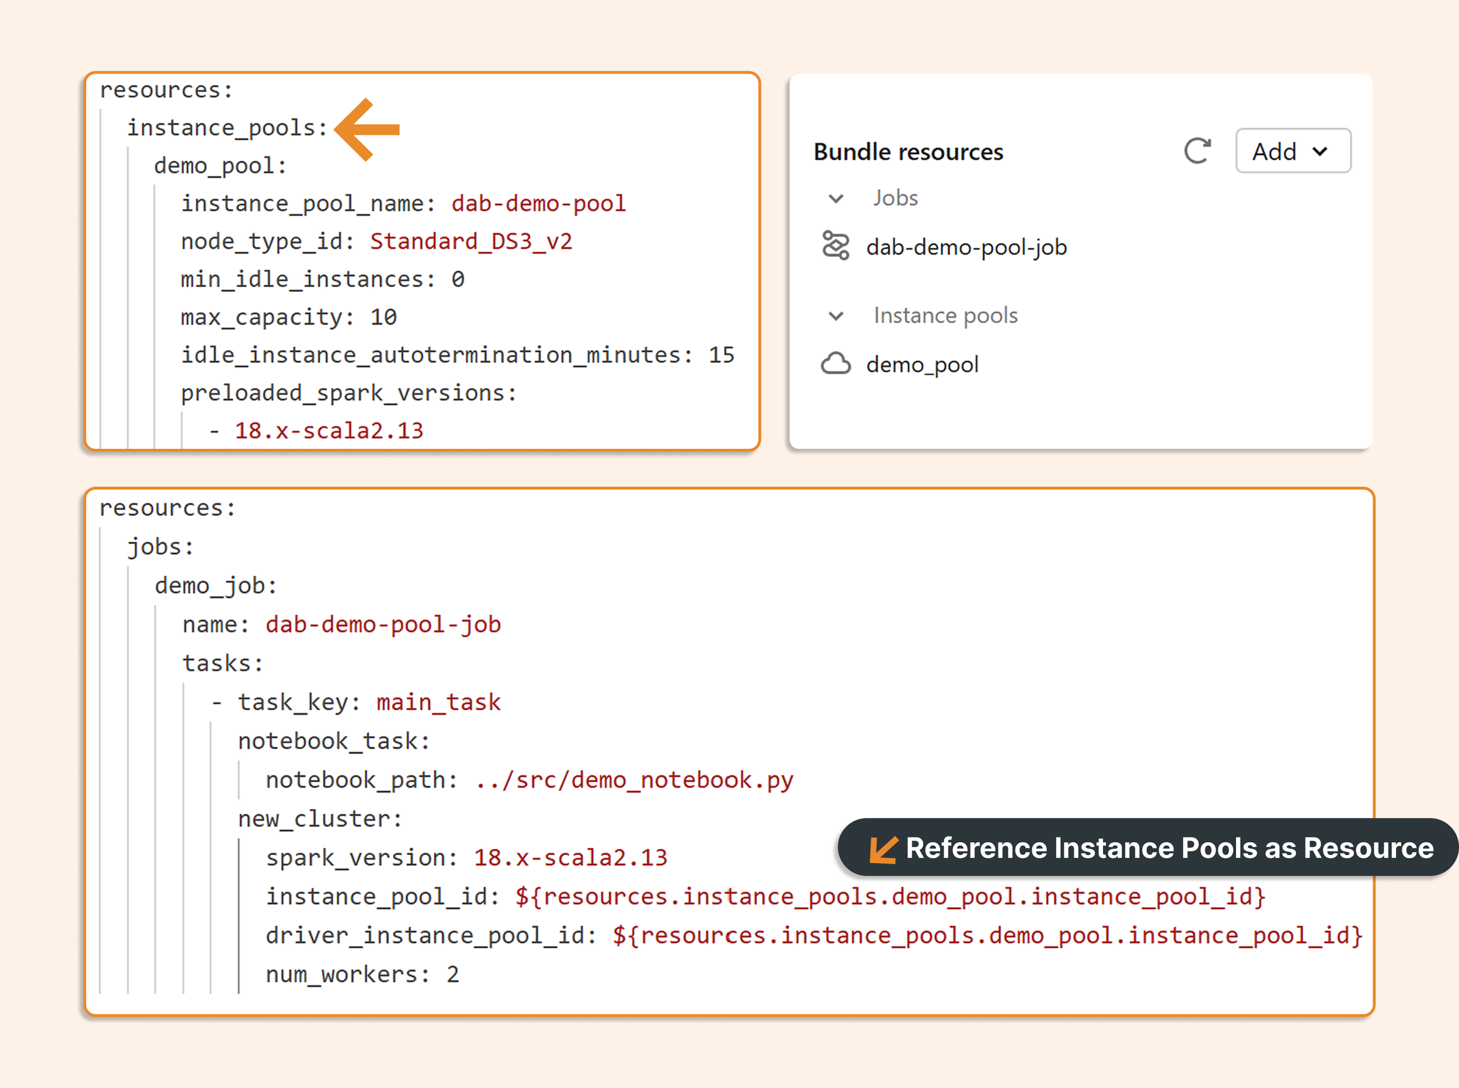This screenshot has width=1459, height=1088.
Task: Click the demo_pool: key in top YAML
Action: click(x=221, y=165)
